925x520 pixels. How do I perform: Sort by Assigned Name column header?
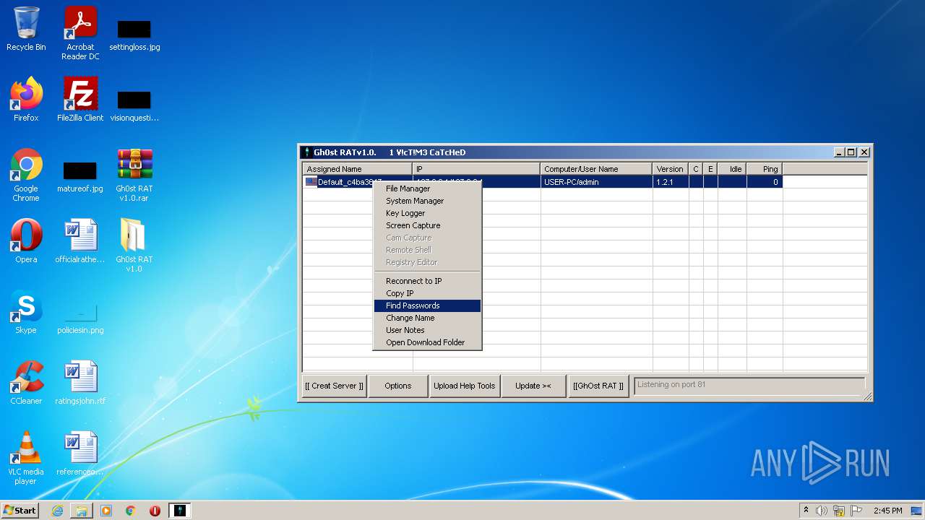click(357, 169)
